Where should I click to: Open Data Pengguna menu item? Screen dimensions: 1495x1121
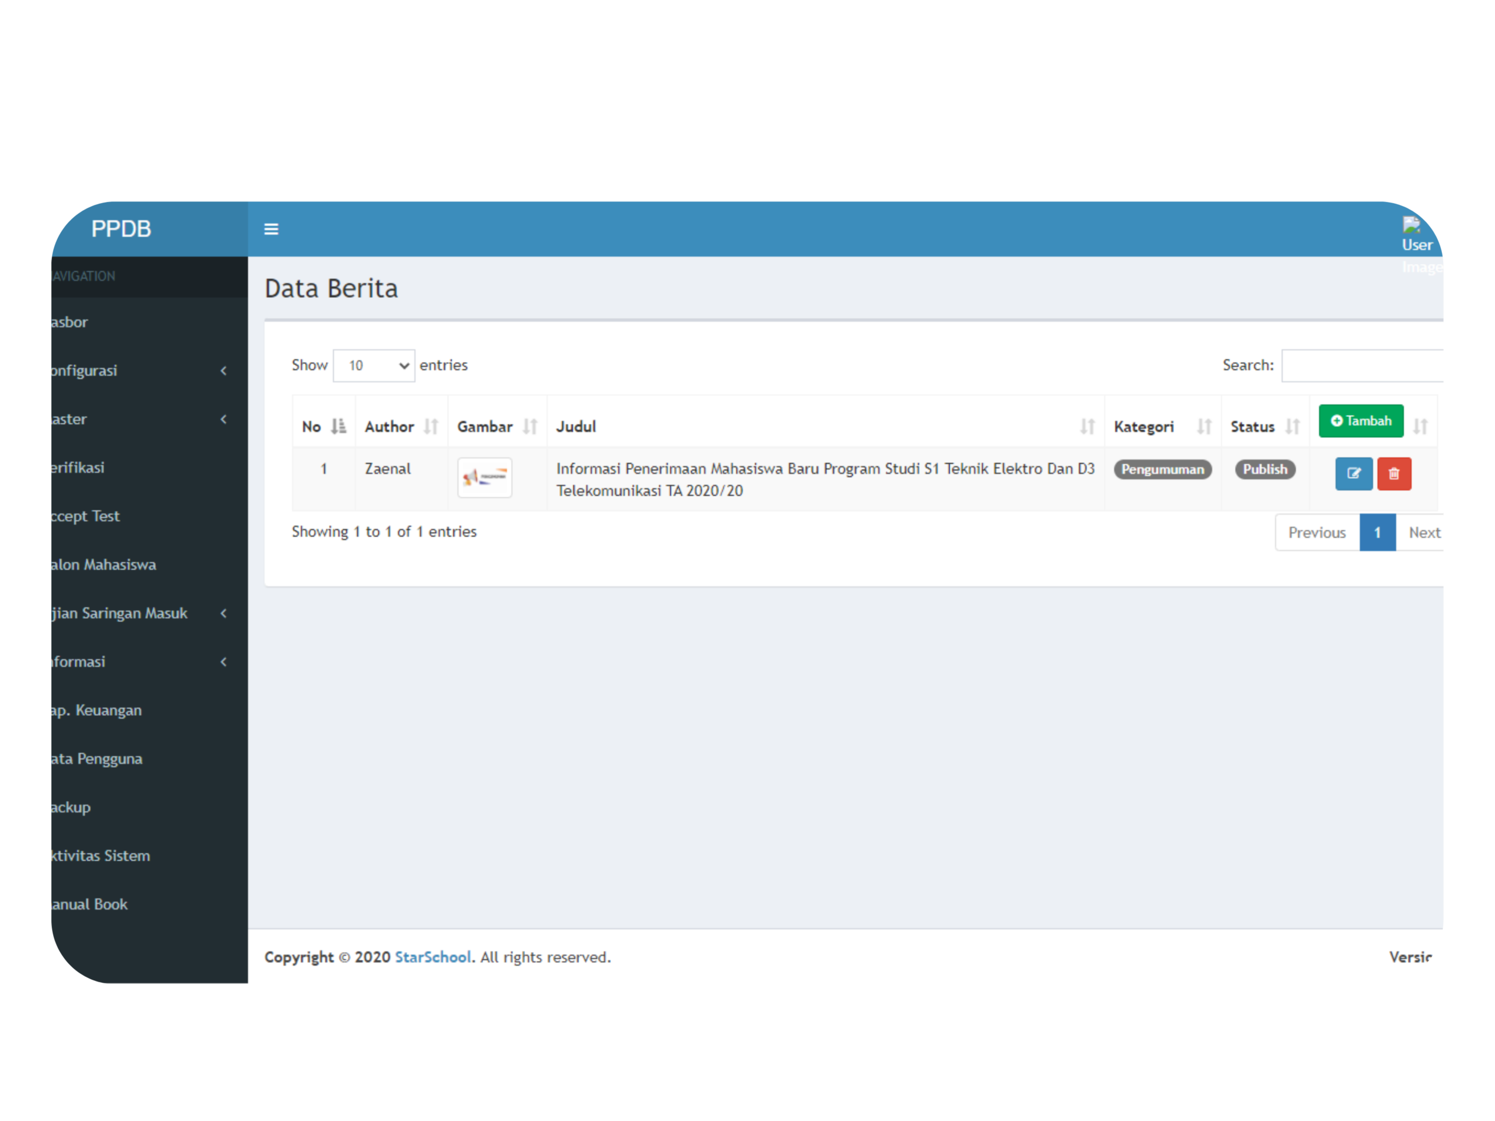pyautogui.click(x=96, y=759)
